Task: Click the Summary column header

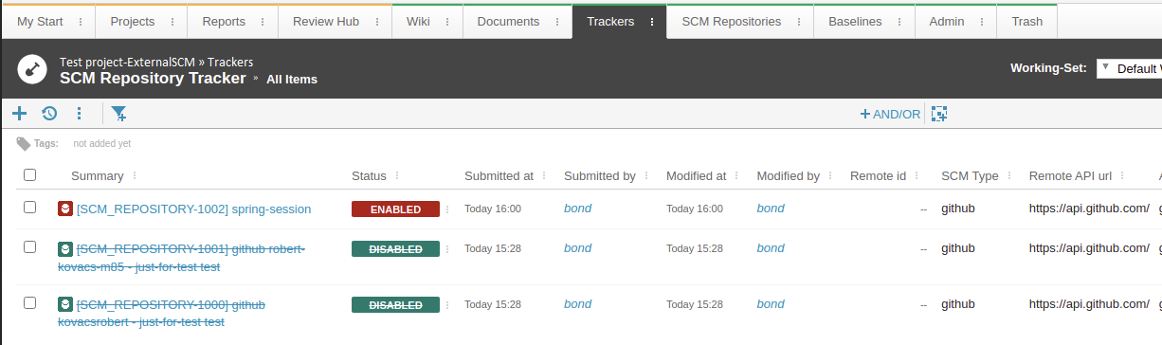Action: coord(98,175)
